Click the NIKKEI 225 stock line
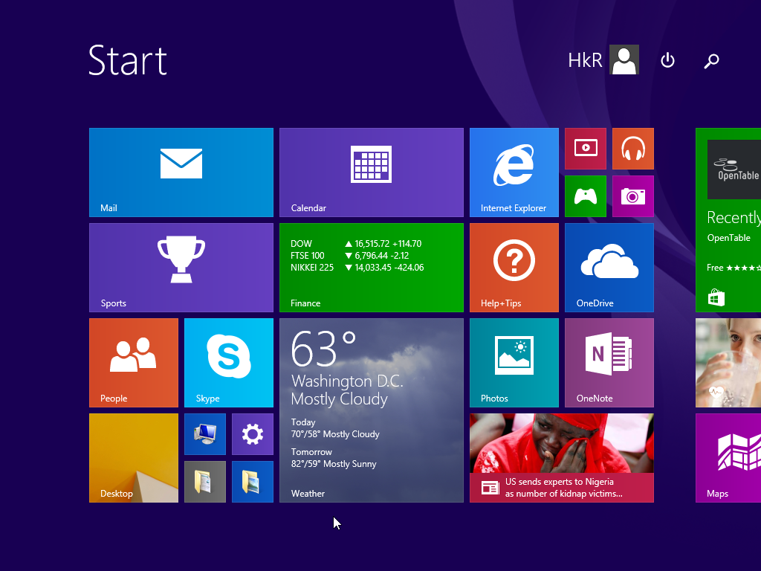This screenshot has width=761, height=571. point(357,268)
